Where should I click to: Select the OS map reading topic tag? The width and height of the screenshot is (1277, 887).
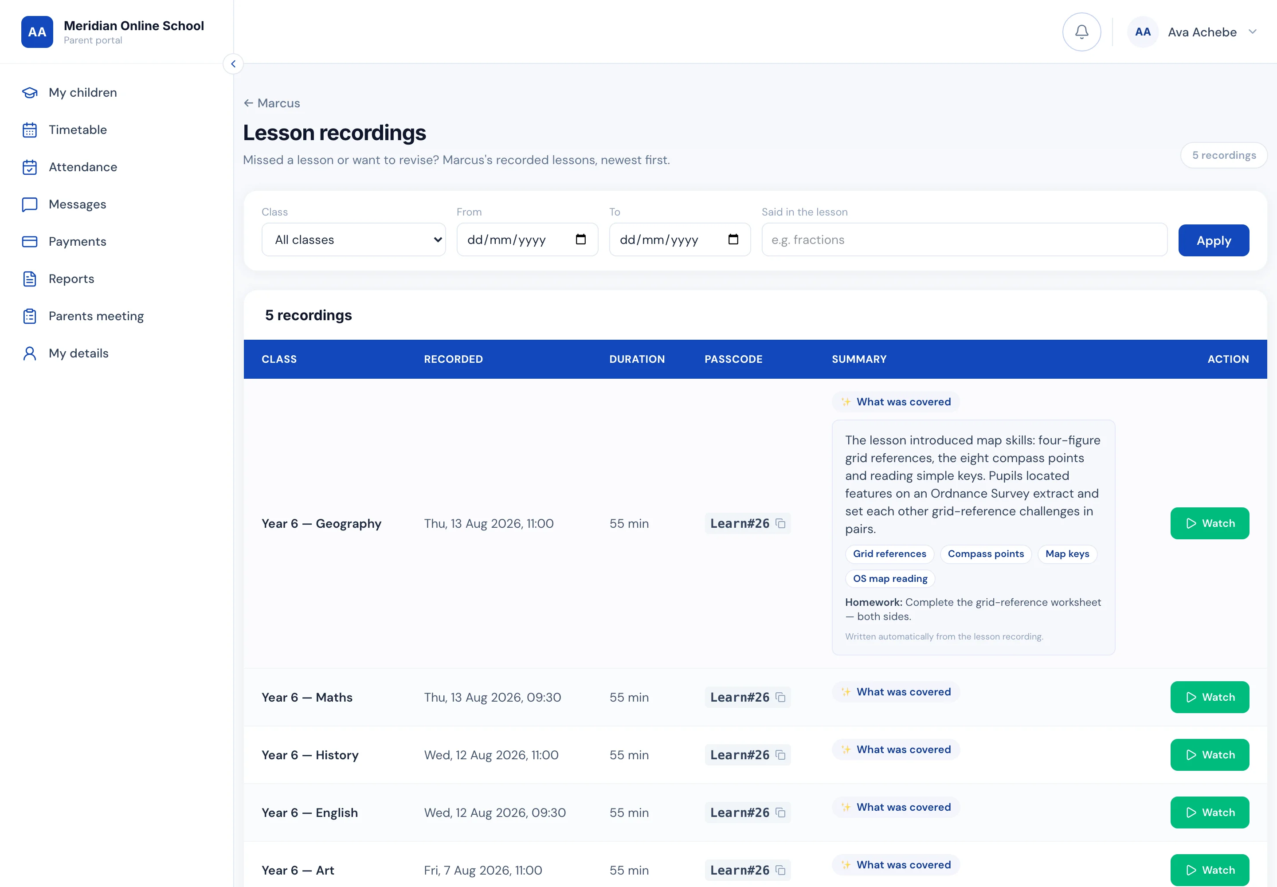[x=889, y=579]
